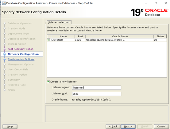Click Progress Page step label

(x=17, y=85)
